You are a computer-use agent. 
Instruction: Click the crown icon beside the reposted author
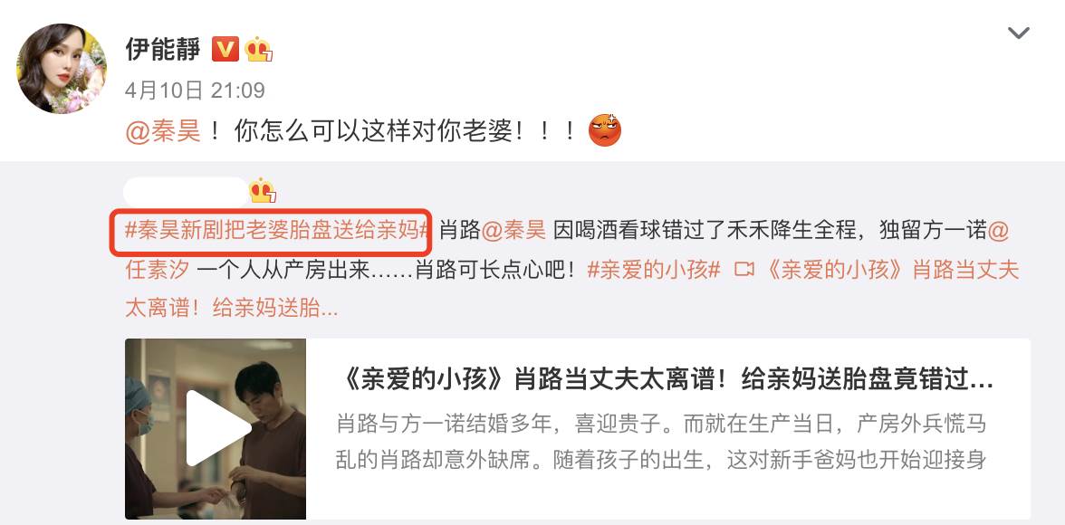point(263,192)
